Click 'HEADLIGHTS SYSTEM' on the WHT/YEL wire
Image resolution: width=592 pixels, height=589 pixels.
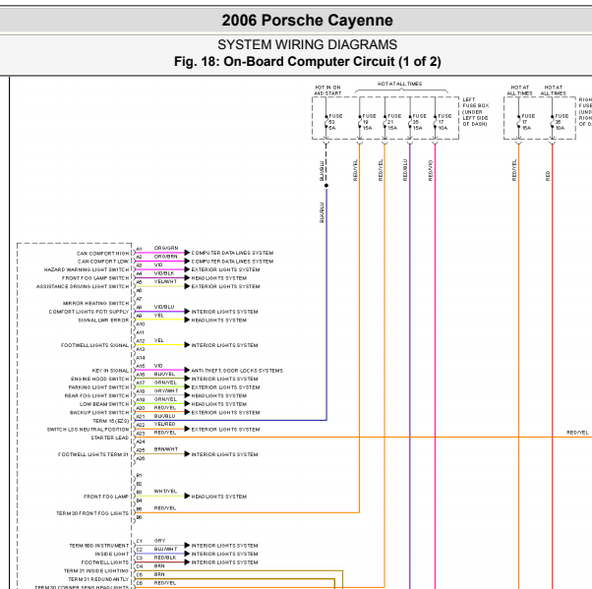coord(219,497)
